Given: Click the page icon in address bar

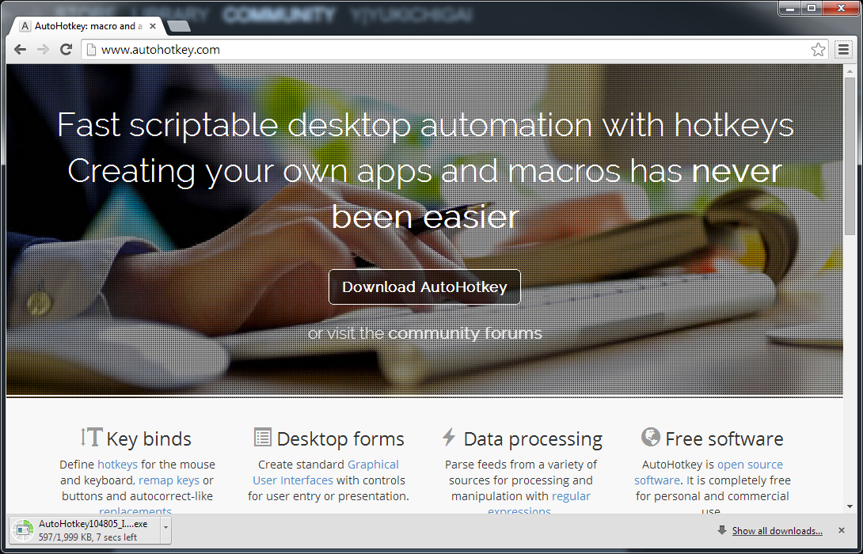Looking at the screenshot, I should [x=91, y=50].
